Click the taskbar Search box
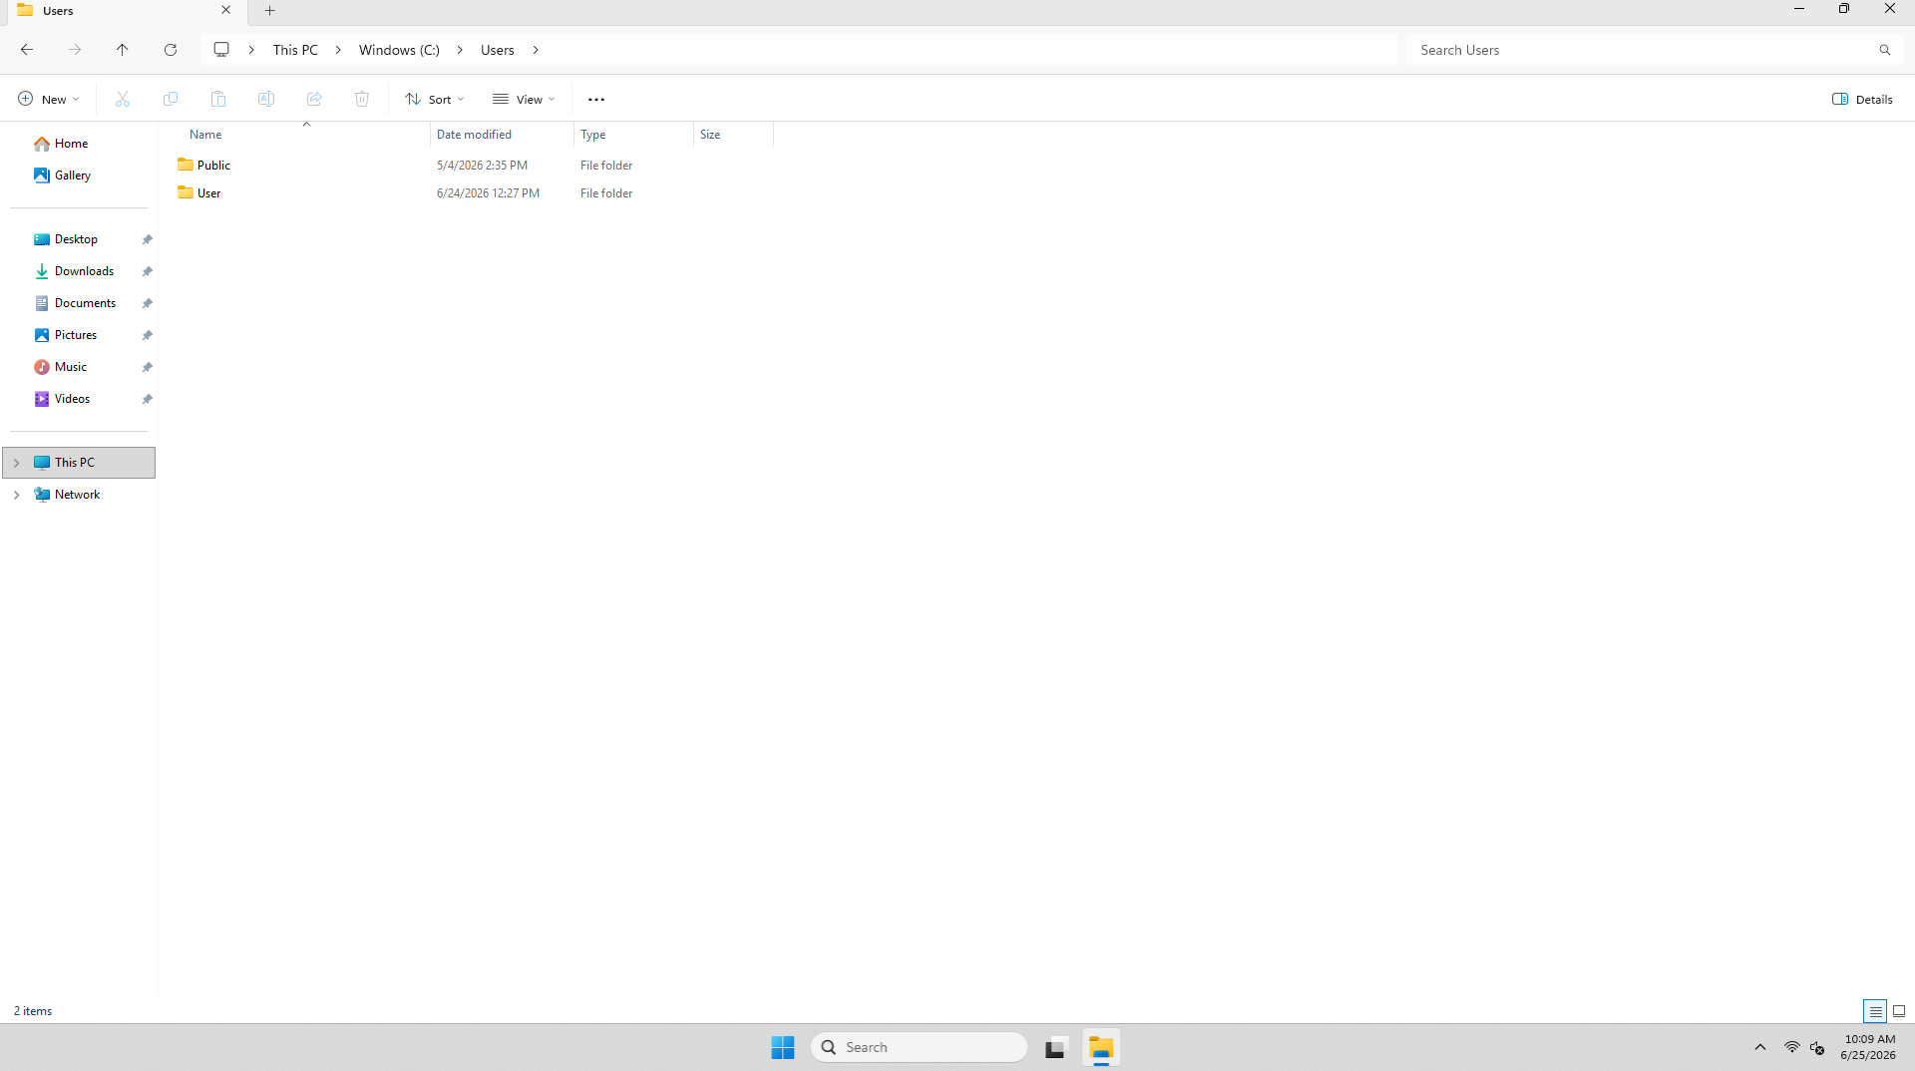Screen dimensions: 1915x1071 (x=920, y=1047)
